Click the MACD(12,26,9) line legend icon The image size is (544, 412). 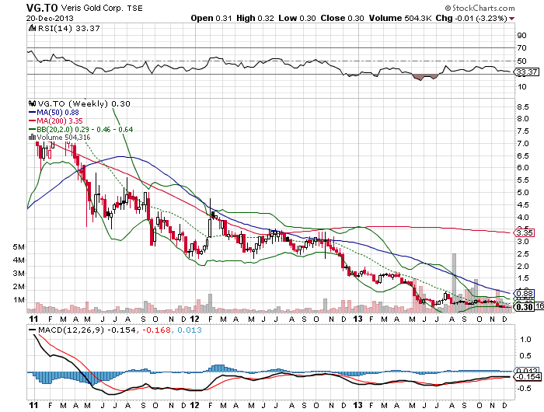pos(33,331)
